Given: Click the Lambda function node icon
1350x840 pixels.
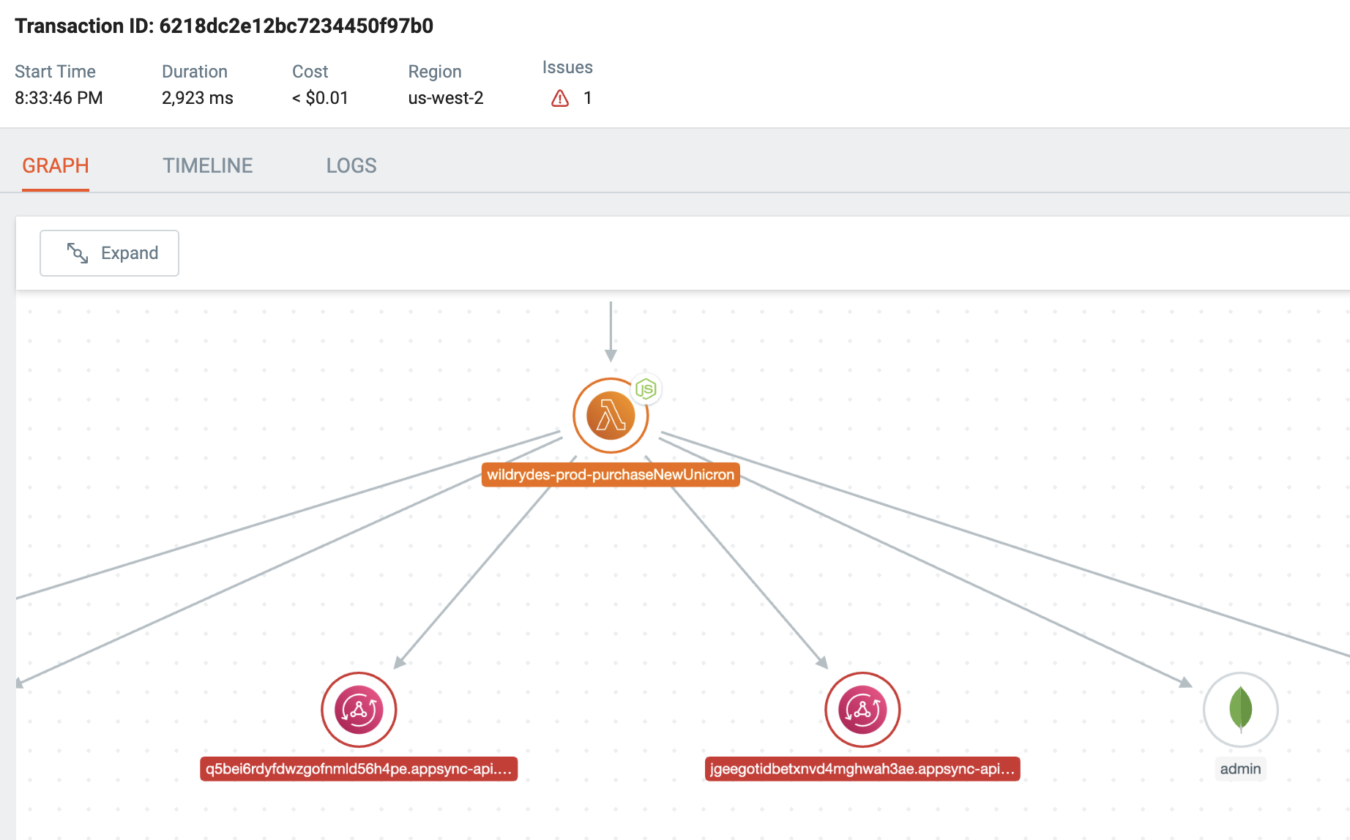Looking at the screenshot, I should click(611, 416).
